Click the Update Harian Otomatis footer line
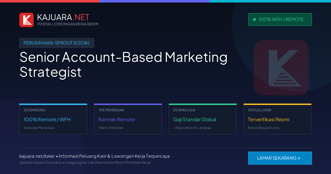The width and height of the screenshot is (331, 174). [85, 162]
